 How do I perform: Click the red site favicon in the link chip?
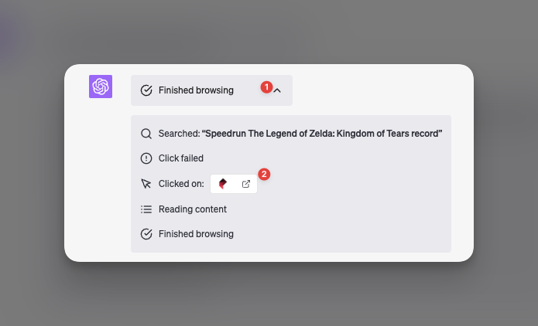pos(223,184)
